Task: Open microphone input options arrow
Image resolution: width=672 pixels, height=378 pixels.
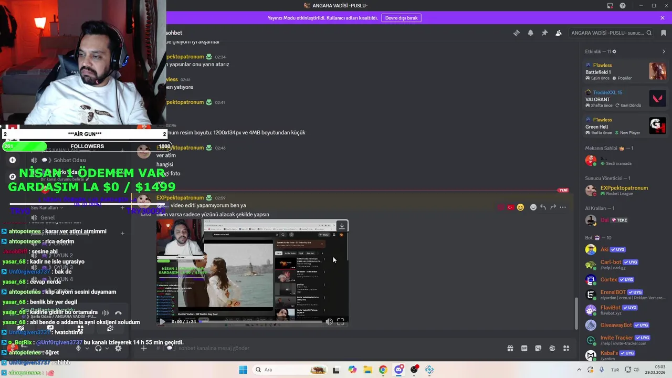Action: click(x=87, y=348)
